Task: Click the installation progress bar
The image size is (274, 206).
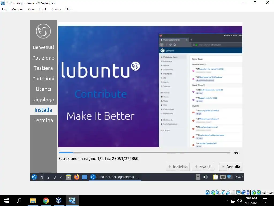Action: [x=144, y=153]
